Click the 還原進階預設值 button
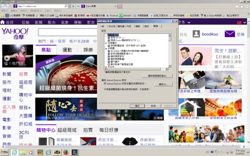Image resolution: width=250 pixels, height=156 pixels. [157, 76]
